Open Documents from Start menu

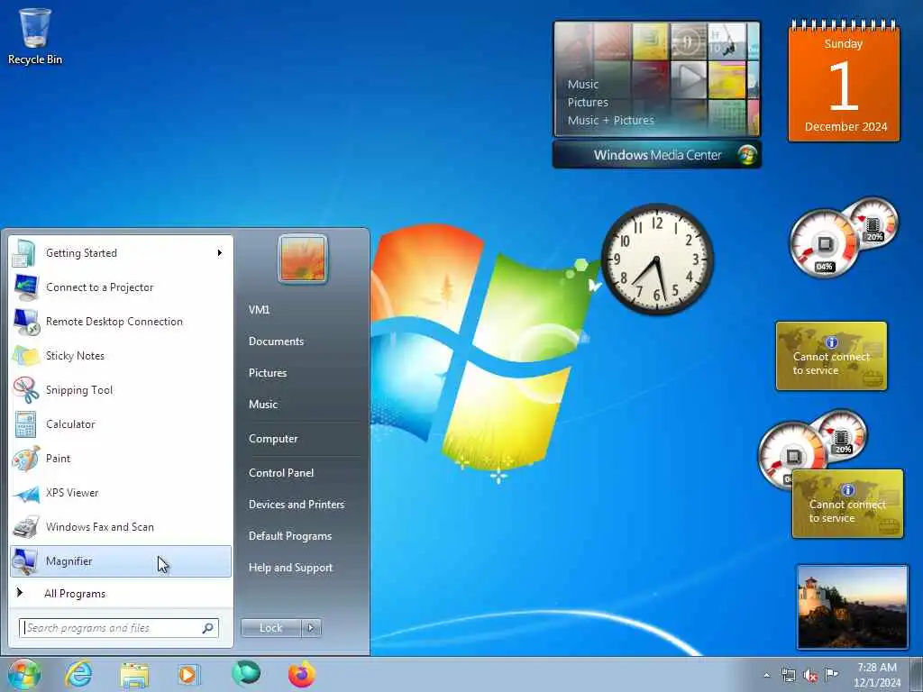[276, 341]
